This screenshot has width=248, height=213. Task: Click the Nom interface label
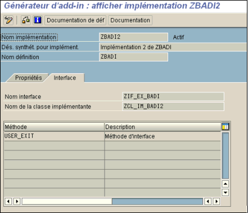click(x=23, y=96)
